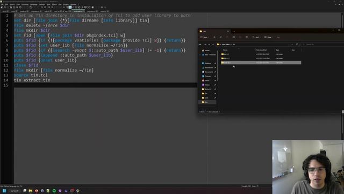This screenshot has height=194, width=344.
Task: Close the Tin tab in File Explorer
Action: pyautogui.click(x=228, y=31)
